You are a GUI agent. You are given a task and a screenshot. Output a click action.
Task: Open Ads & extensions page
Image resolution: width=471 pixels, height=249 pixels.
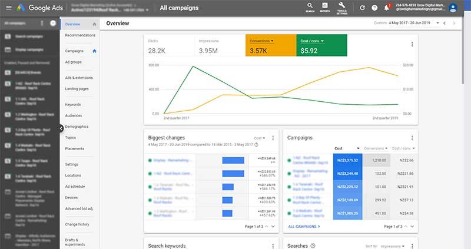coord(79,78)
